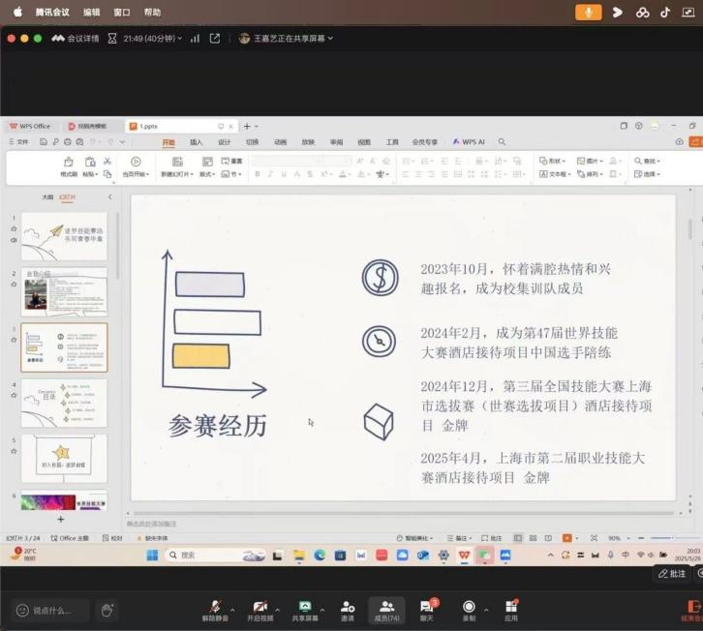The image size is (703, 631).
Task: Open the 聊天 chat icon
Action: point(426,607)
